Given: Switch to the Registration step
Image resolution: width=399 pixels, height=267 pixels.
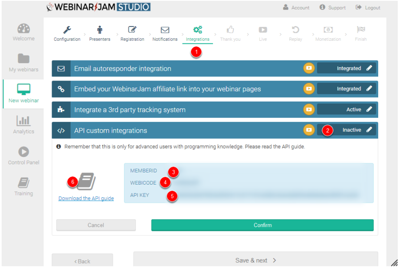Looking at the screenshot, I should [132, 34].
